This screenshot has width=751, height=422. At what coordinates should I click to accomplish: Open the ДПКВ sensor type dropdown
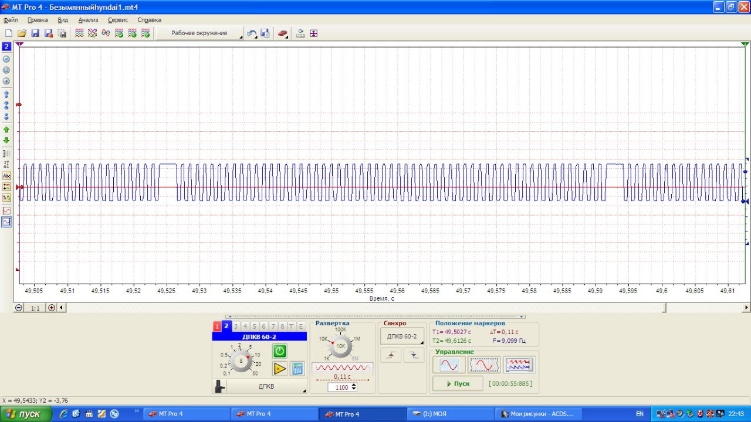click(x=266, y=387)
